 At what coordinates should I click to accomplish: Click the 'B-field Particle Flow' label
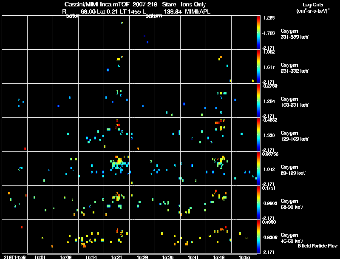(x=317, y=246)
